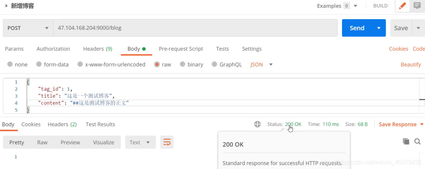Switch to the Params tab
The width and height of the screenshot is (425, 169).
pos(14,49)
